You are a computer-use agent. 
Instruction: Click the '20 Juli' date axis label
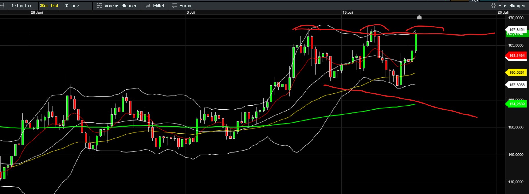(x=503, y=12)
